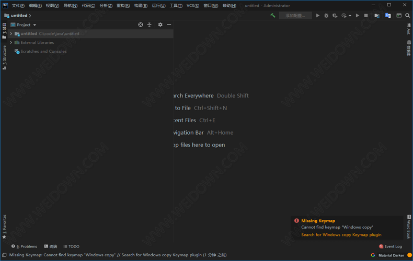This screenshot has width=413, height=261.
Task: Click the red error icon in the Missing Keymap notification
Action: tap(296, 221)
